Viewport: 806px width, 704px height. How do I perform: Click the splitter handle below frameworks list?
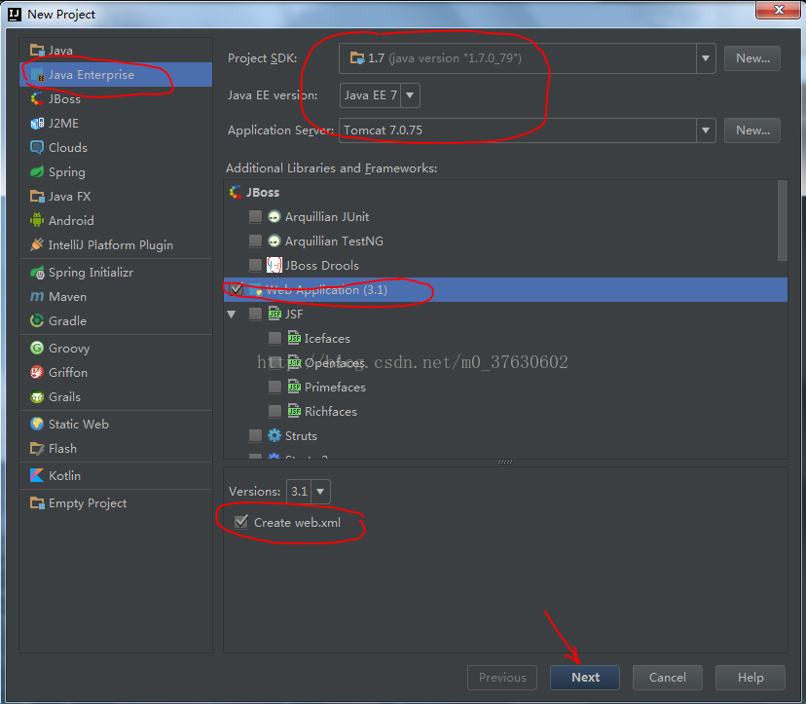point(505,462)
